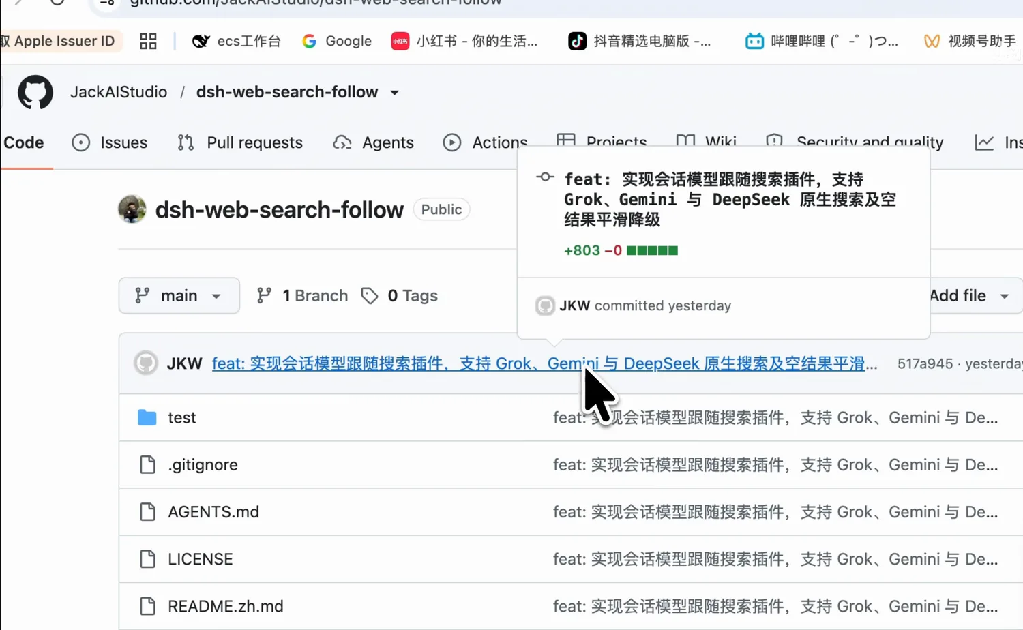Open the LICENSE file

pyautogui.click(x=201, y=559)
